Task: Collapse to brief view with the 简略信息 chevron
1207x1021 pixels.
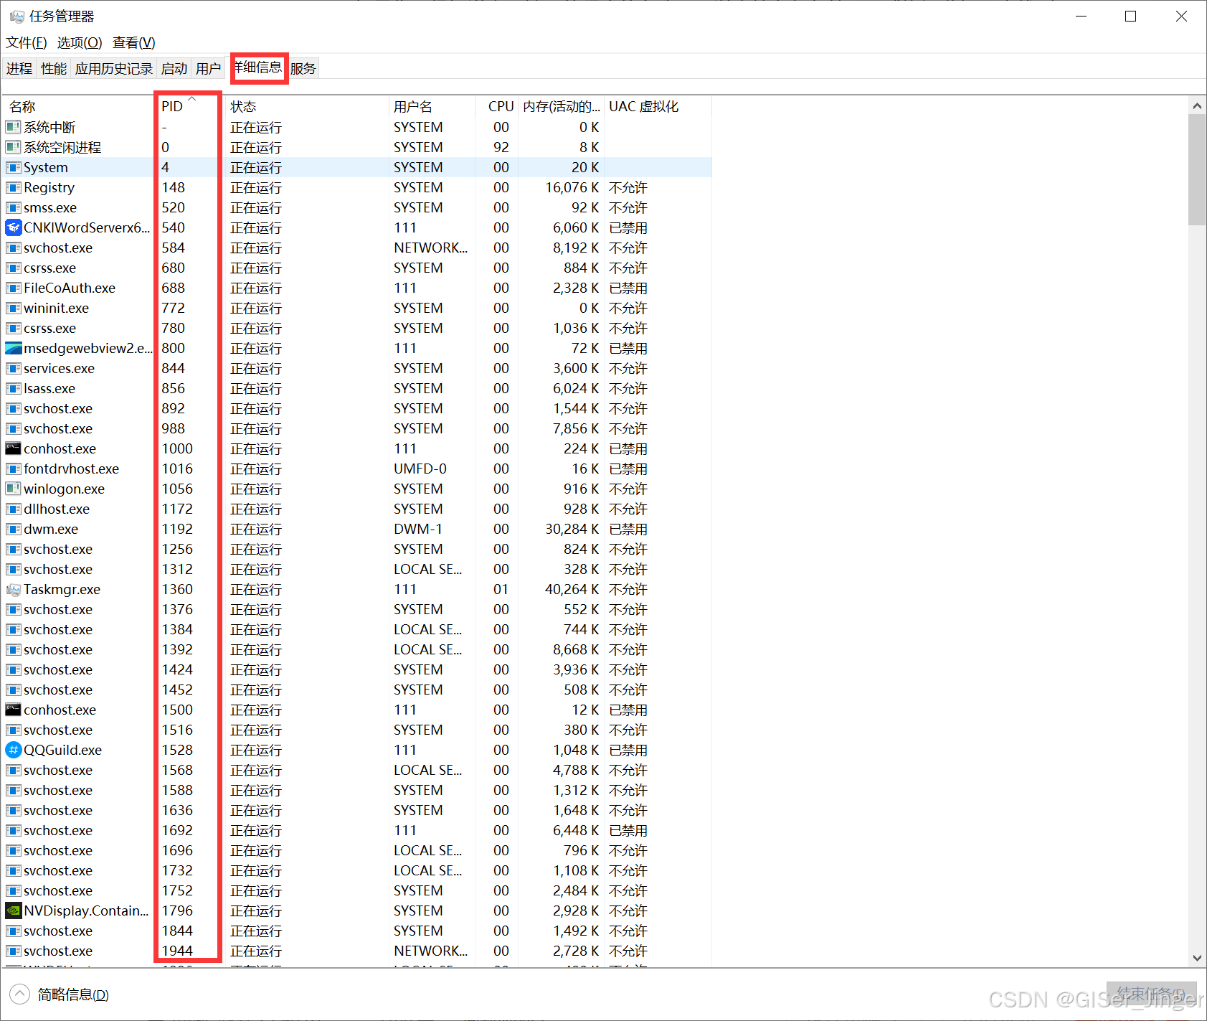Action: point(19,994)
